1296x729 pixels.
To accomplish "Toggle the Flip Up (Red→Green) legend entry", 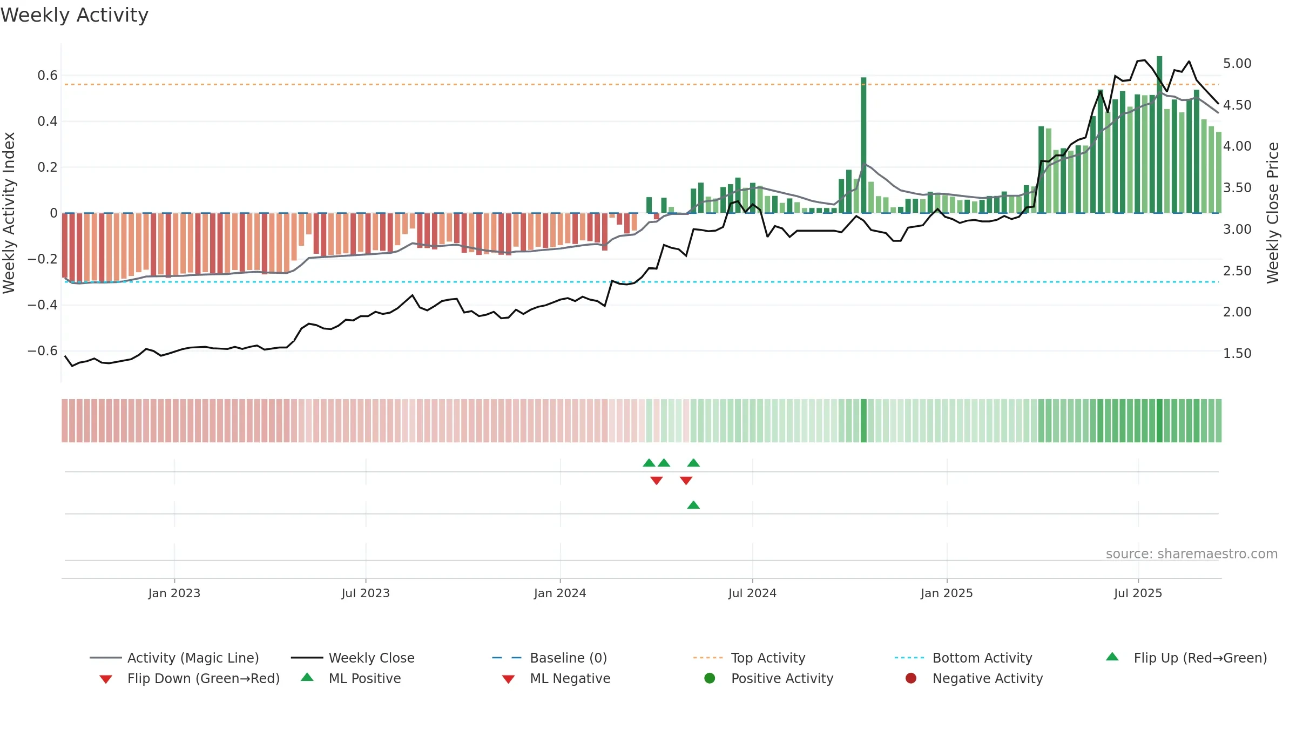I will (x=1186, y=658).
